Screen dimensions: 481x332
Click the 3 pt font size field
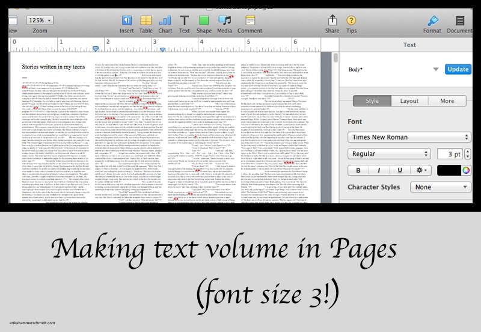450,154
